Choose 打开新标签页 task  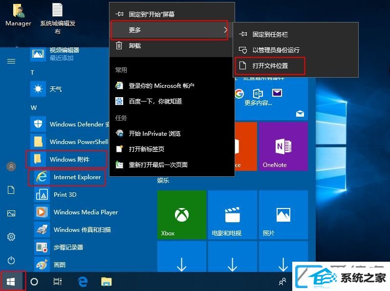(172, 149)
